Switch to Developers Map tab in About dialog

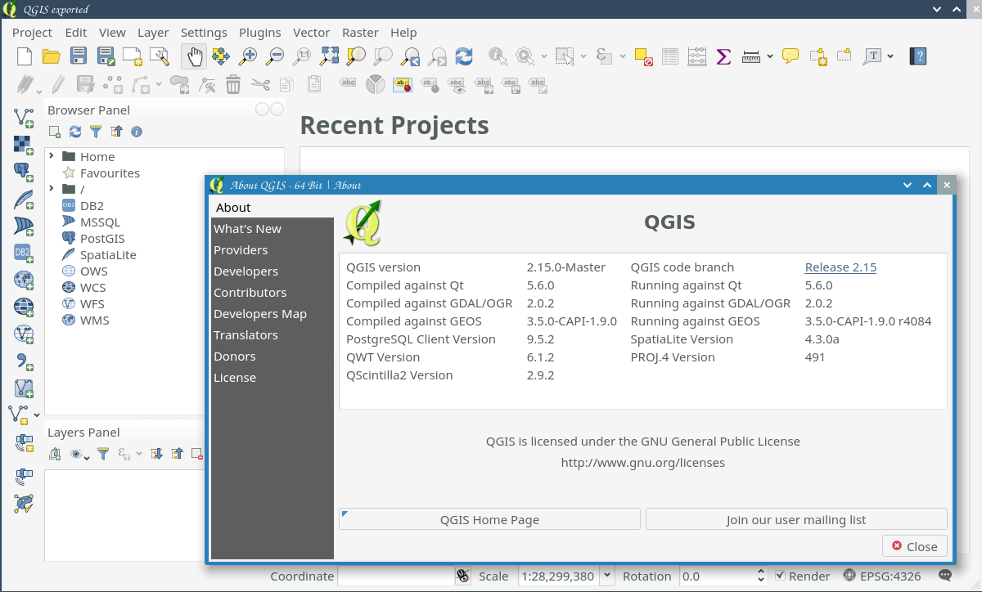point(272,314)
